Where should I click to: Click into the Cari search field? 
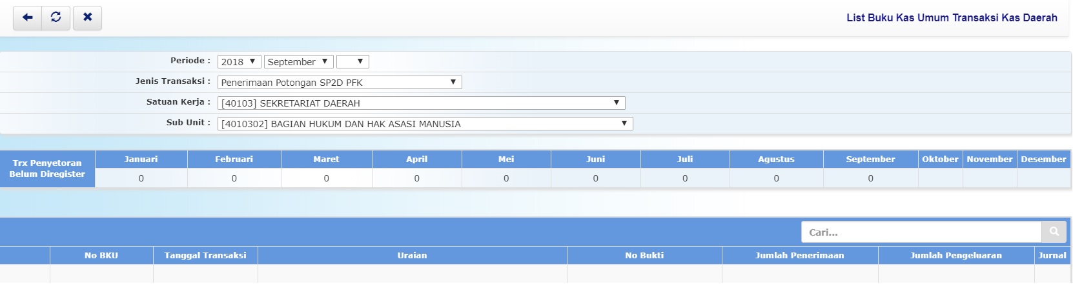[921, 232]
